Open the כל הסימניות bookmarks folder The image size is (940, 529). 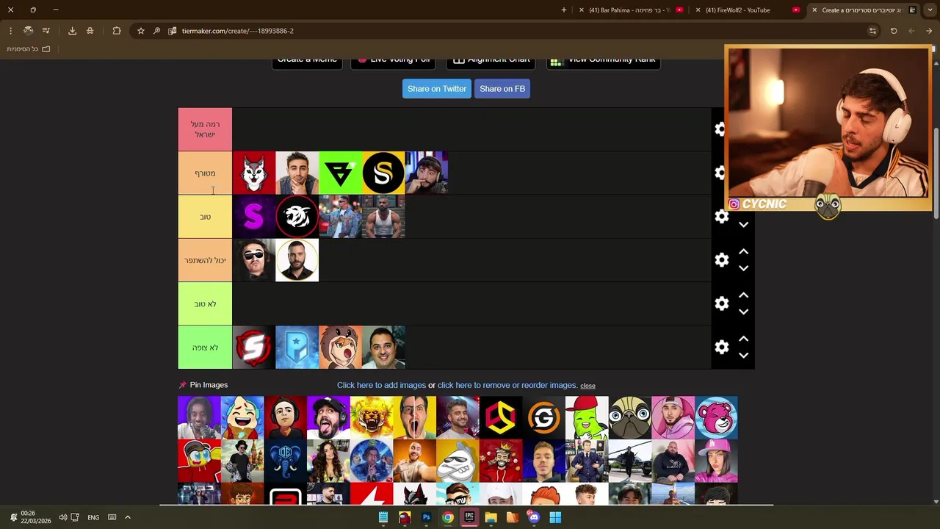click(x=29, y=48)
